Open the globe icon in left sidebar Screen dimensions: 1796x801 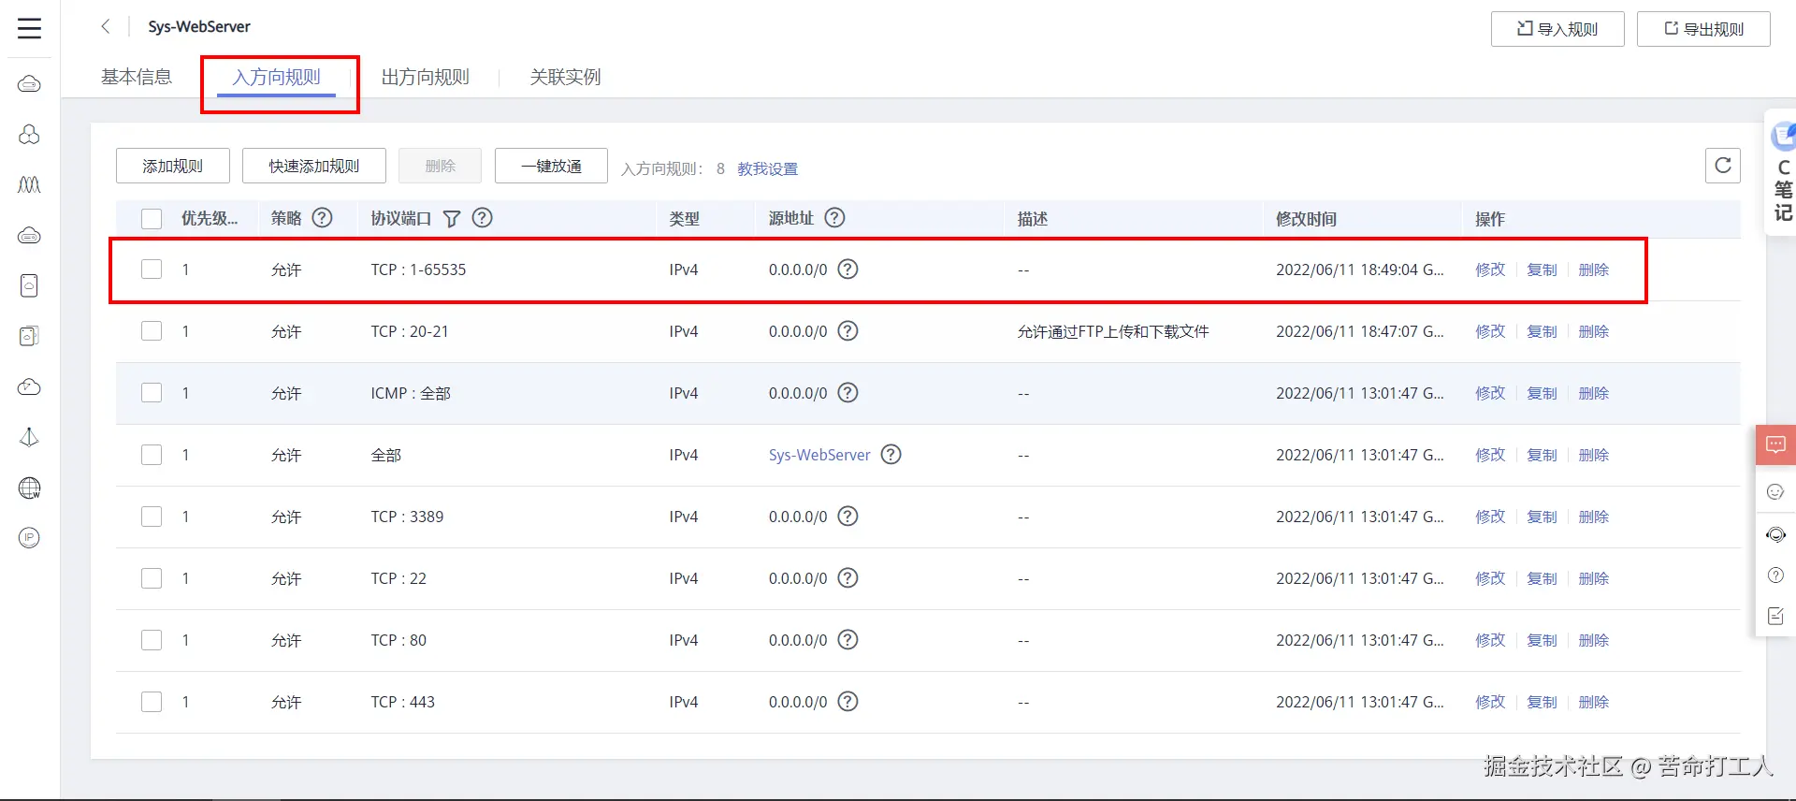tap(30, 488)
